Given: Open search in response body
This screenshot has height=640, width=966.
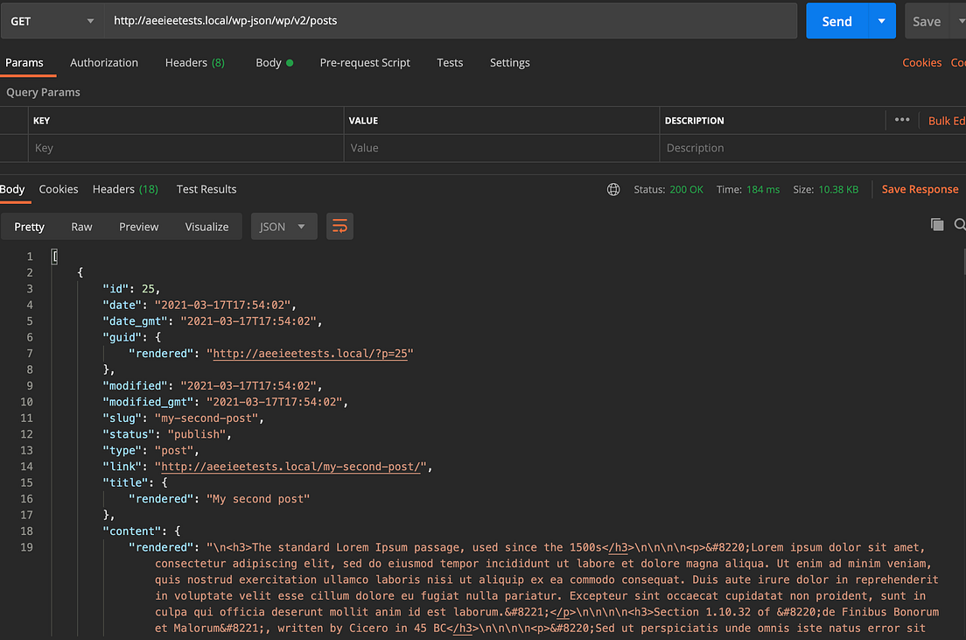Looking at the screenshot, I should (x=960, y=224).
